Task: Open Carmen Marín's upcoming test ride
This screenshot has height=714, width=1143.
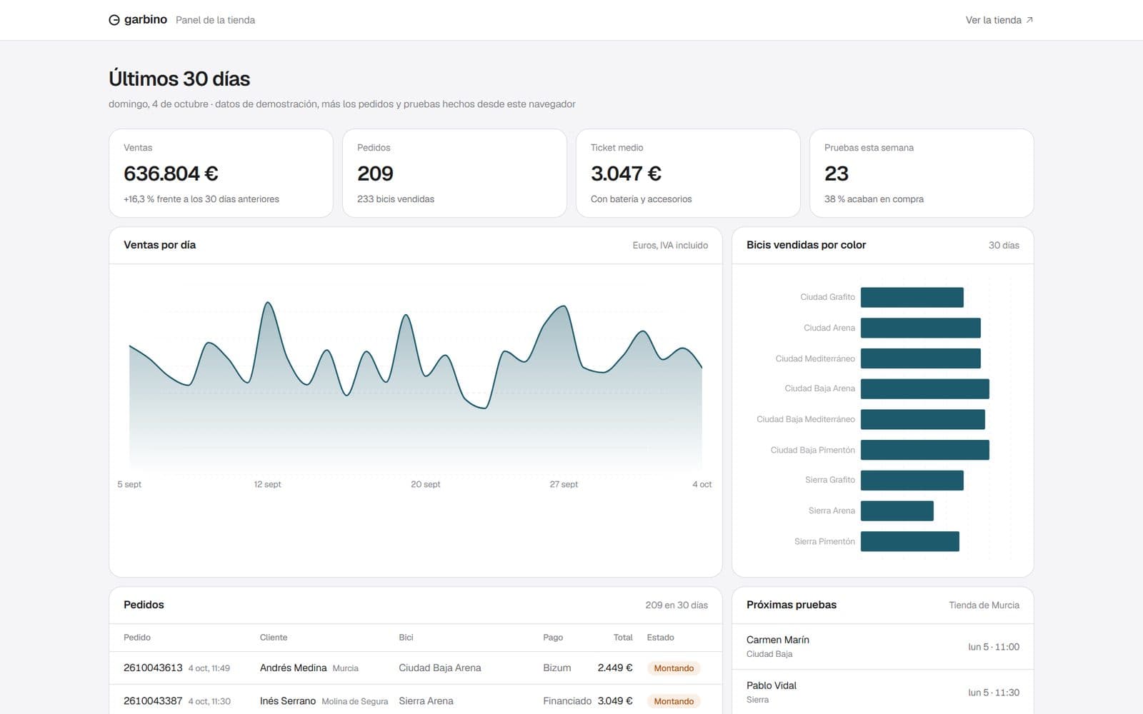Action: coord(883,647)
